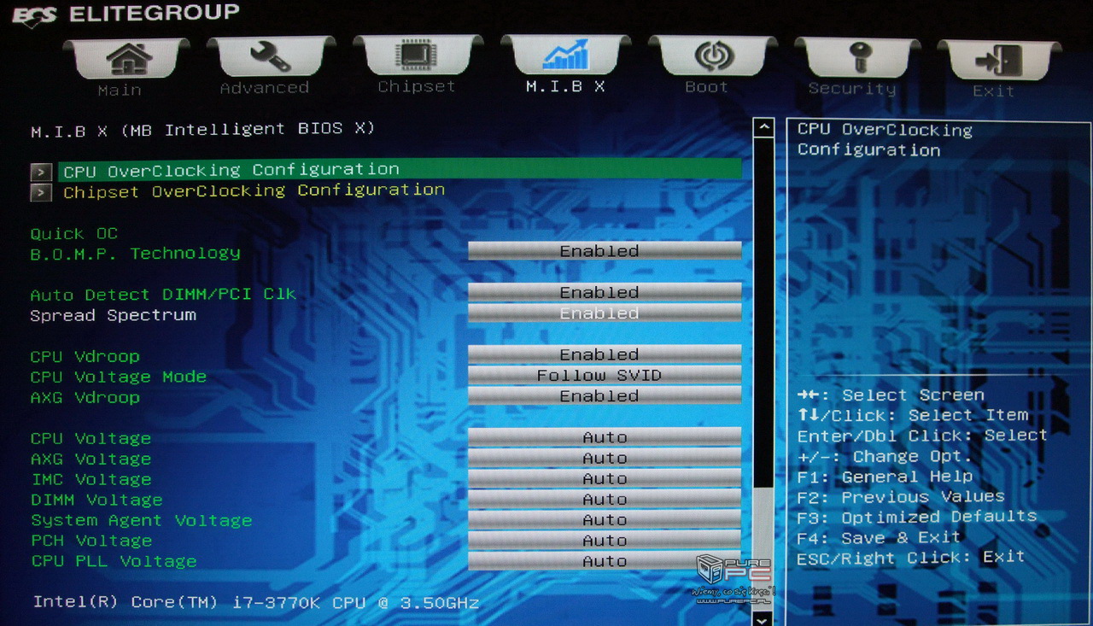
Task: Click arrow icon beside Chipset OverClocking Configuration
Action: click(41, 192)
